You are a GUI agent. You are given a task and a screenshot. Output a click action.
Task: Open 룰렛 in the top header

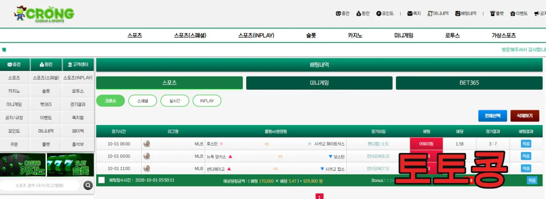(497, 14)
